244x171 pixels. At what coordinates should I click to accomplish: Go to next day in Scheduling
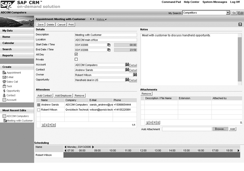tap(93, 147)
